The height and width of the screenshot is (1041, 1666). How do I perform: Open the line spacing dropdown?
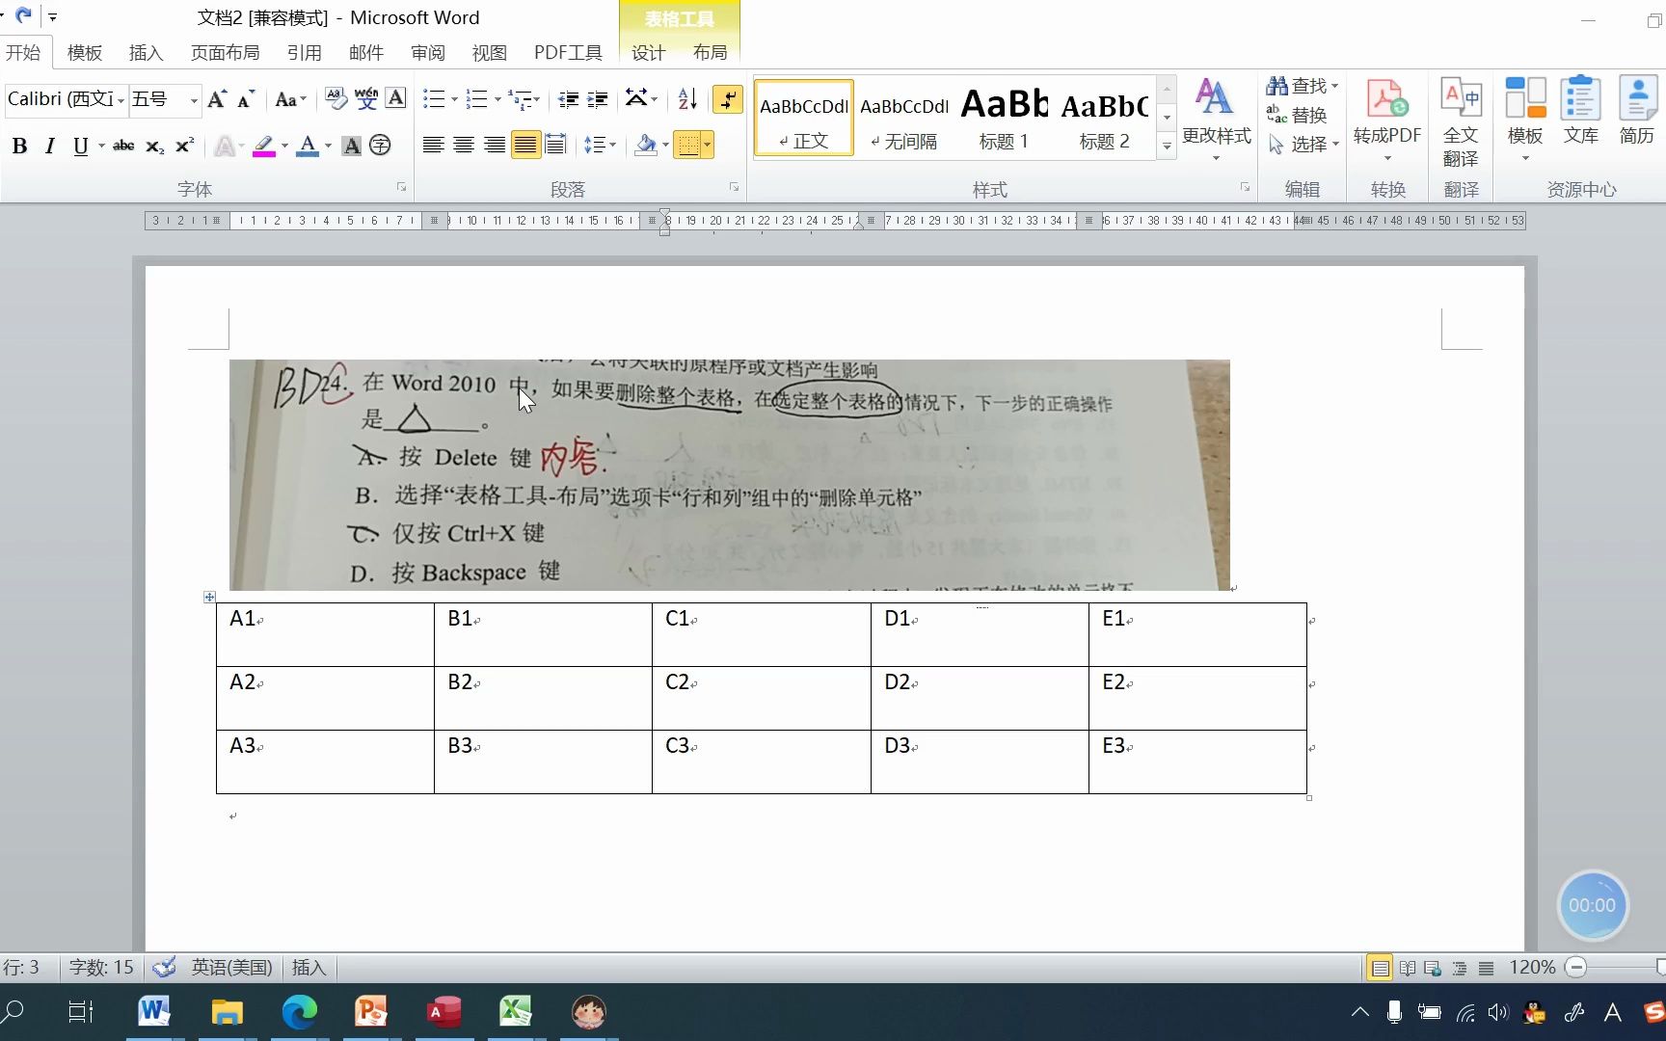[x=600, y=146]
